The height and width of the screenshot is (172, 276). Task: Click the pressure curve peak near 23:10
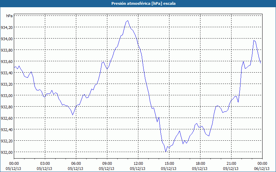click(254, 41)
